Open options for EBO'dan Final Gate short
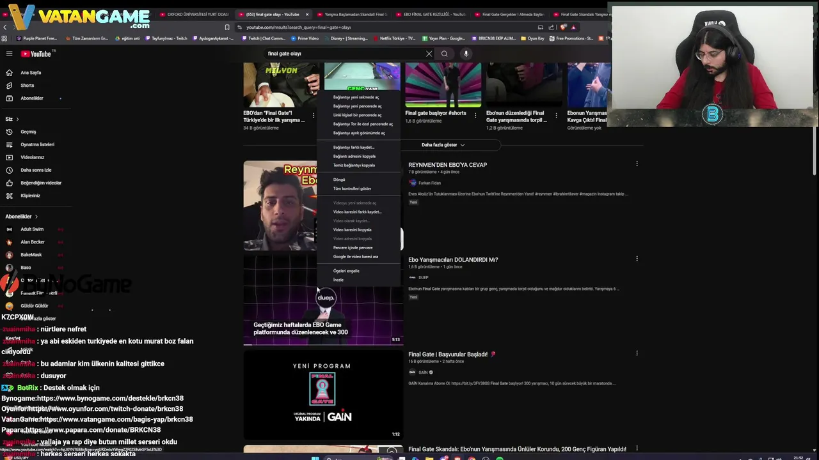 click(314, 116)
